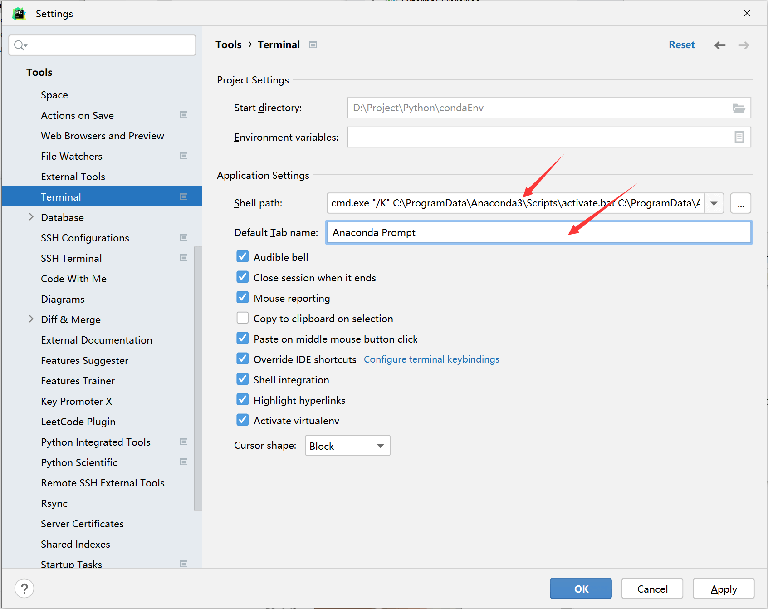Browse Shell path with ellipsis button
This screenshot has height=609, width=768.
[x=740, y=203]
